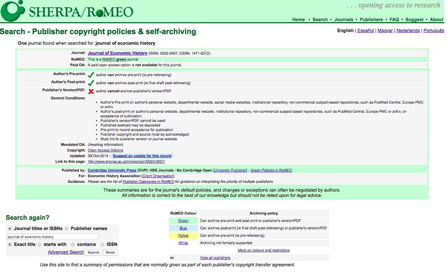Image resolution: width=447 pixels, height=273 pixels.
Task: Click the Green RoMEO colour cell
Action: coord(183,221)
